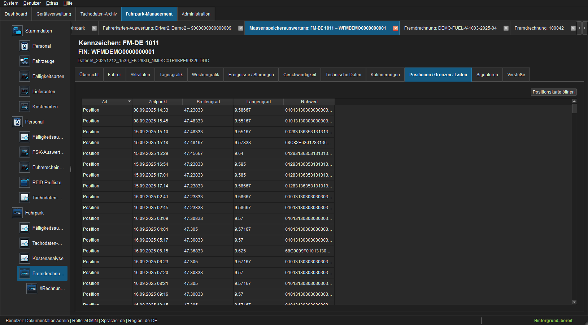The image size is (588, 325).
Task: Click the Fremdrechnungen sidebar icon
Action: click(24, 274)
